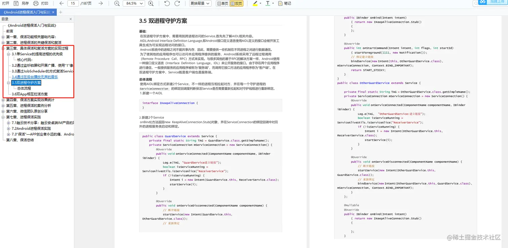Select highlighted 3.5双进程守护方案 entry

pos(26,83)
